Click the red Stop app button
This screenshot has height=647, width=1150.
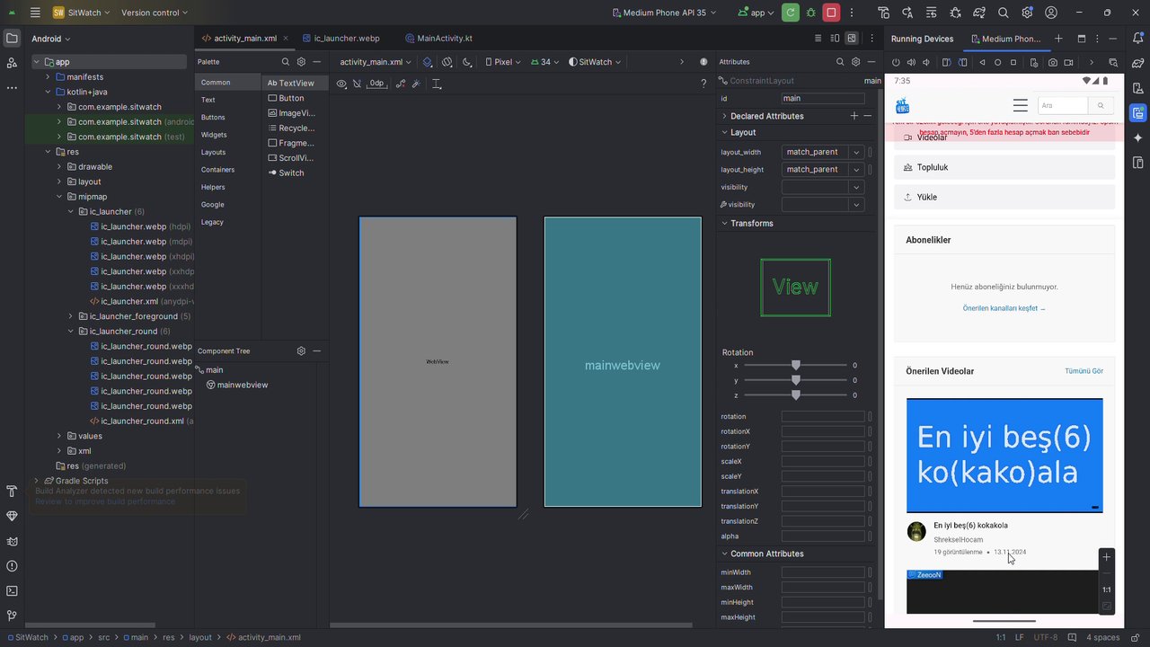(831, 13)
